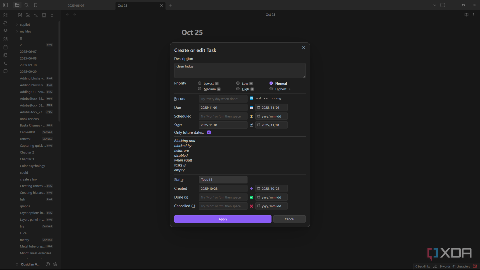Screen dimensions: 480x270
Task: Close the Oct 25 tab
Action: [x=161, y=5]
